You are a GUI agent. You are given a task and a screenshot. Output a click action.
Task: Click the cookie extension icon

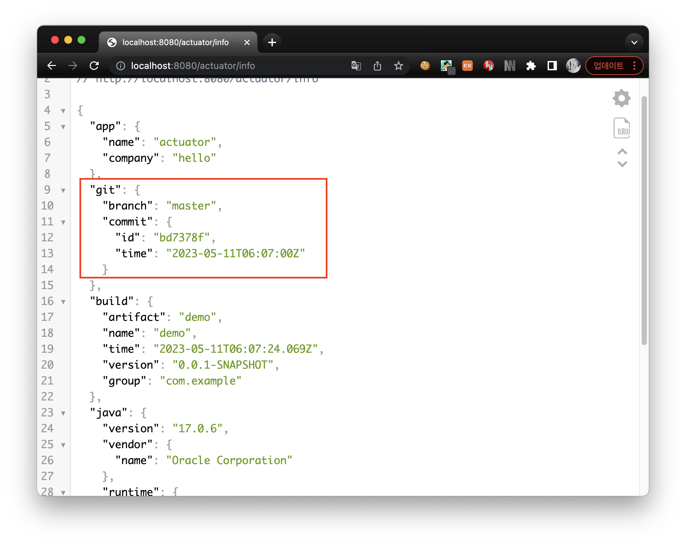(x=425, y=66)
